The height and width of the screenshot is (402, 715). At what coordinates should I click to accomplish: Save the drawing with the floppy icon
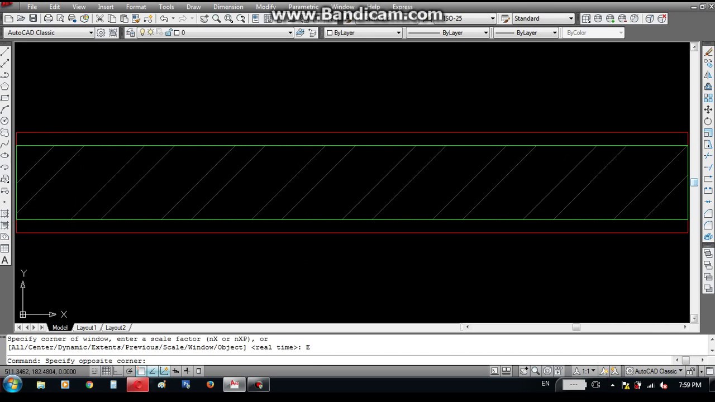[33, 18]
